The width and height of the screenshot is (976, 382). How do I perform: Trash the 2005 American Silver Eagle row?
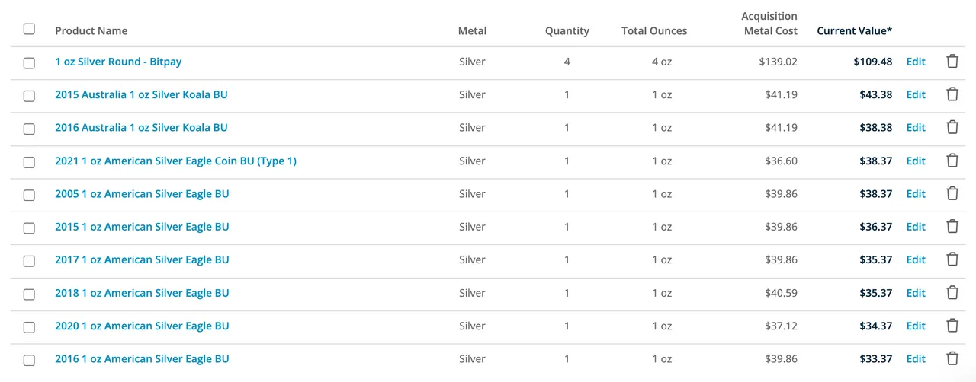(952, 193)
